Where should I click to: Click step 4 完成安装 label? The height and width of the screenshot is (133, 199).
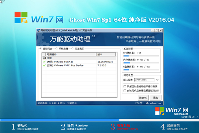pyautogui.click(x=173, y=125)
